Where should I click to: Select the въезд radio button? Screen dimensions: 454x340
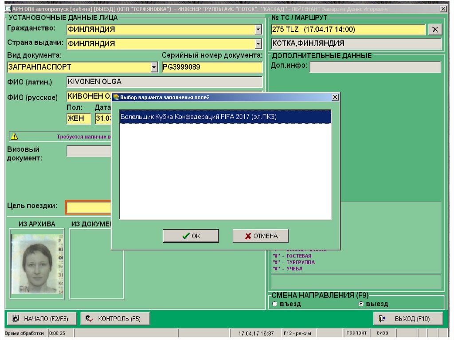[x=275, y=304]
